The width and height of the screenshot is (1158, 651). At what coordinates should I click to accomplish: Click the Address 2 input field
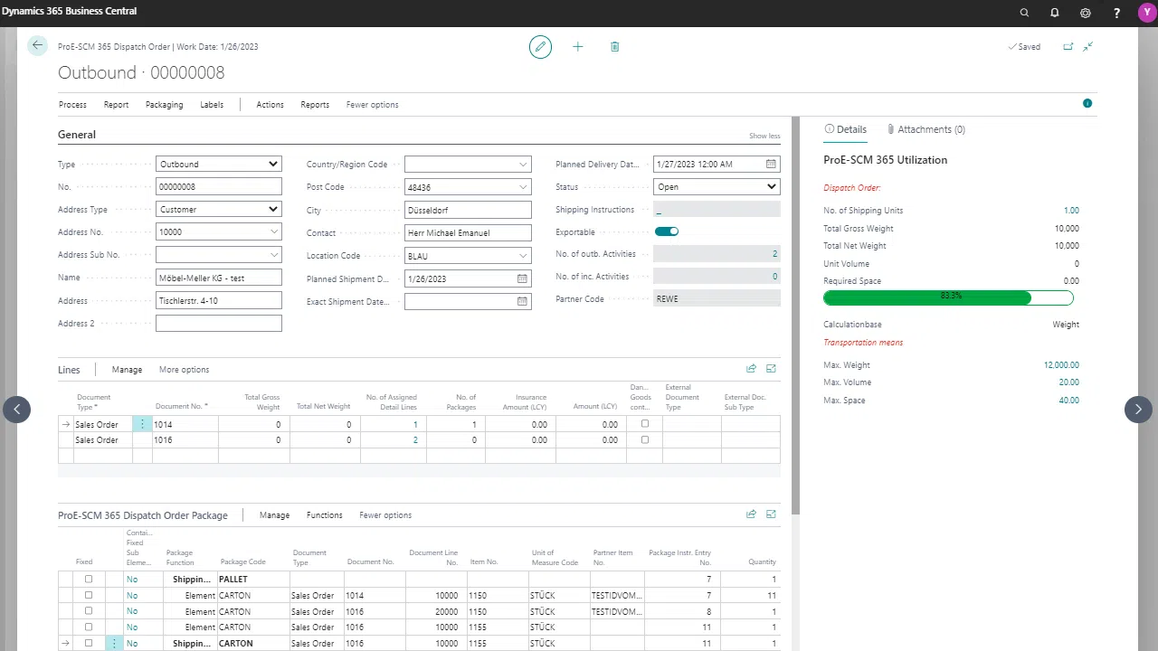point(219,323)
